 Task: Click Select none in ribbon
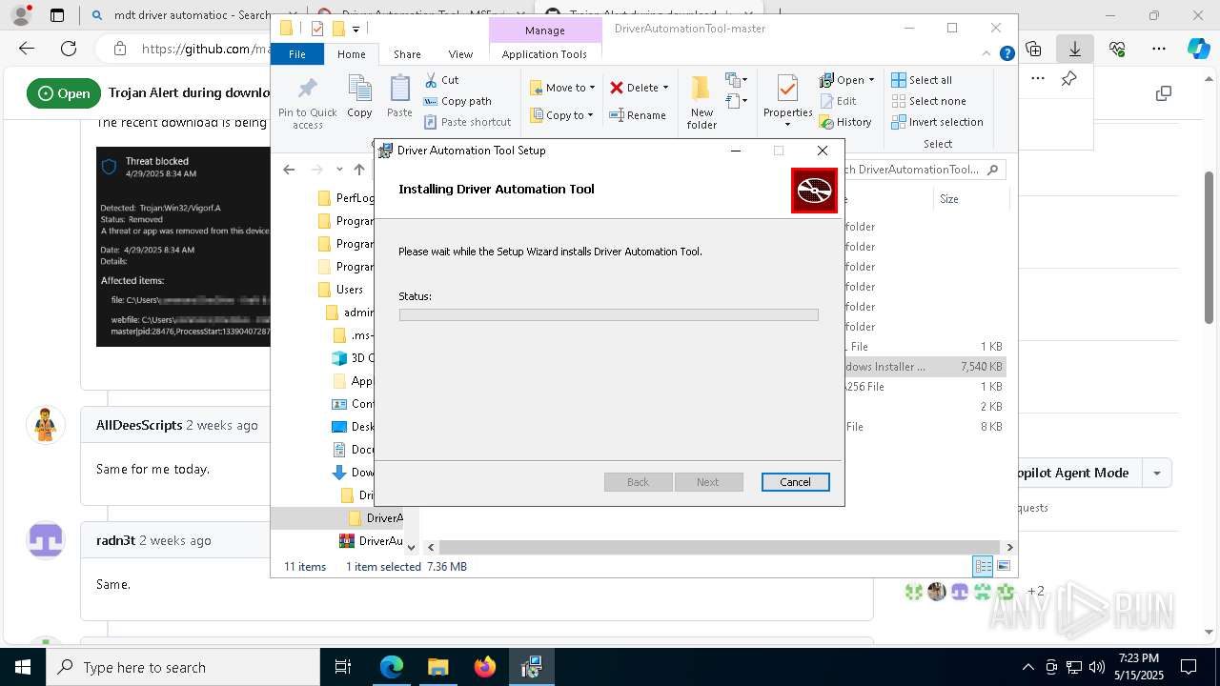928,101
